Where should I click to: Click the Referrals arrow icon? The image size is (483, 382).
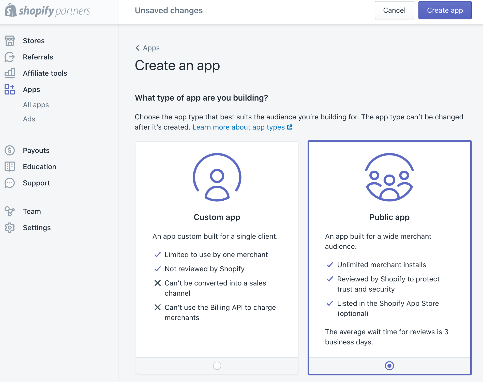coord(10,57)
